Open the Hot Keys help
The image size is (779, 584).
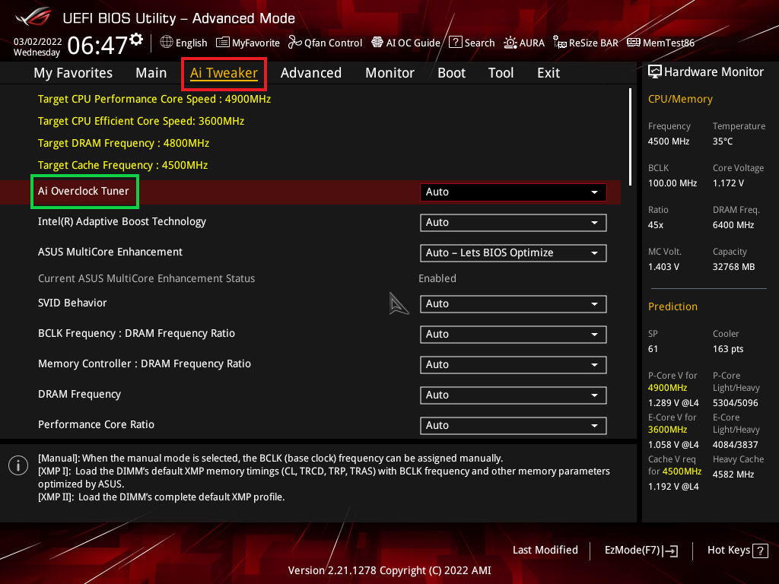click(x=738, y=551)
